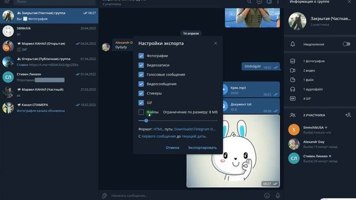Open Стивен Линкен member in group info

(x=320, y=158)
